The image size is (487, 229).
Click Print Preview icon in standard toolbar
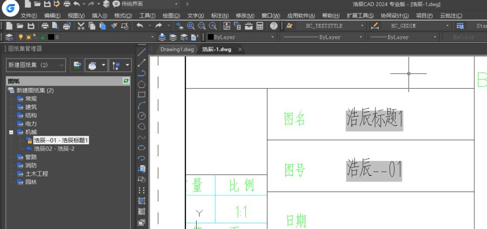click(x=56, y=26)
